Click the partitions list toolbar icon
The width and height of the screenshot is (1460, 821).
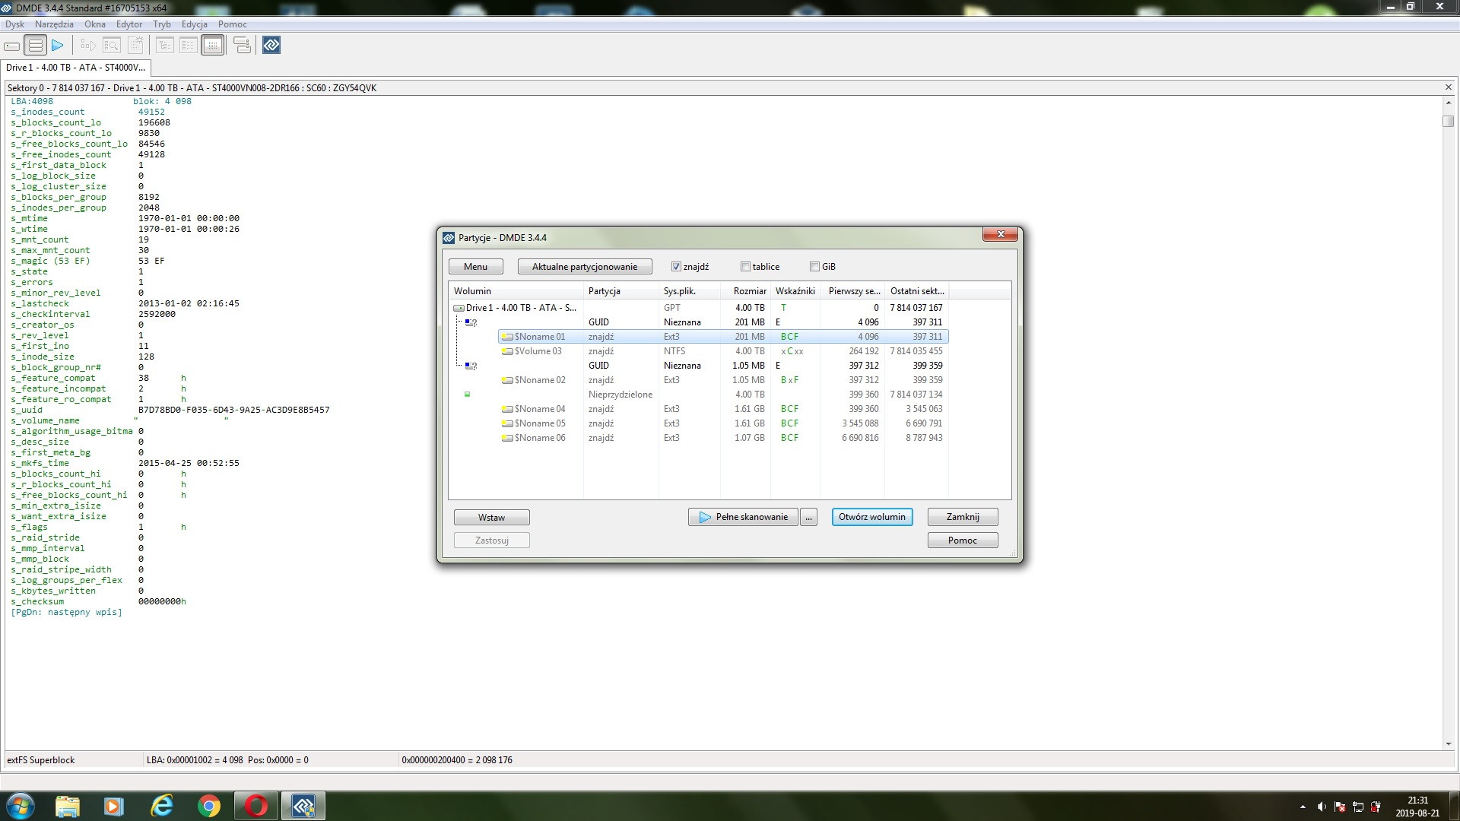35,46
